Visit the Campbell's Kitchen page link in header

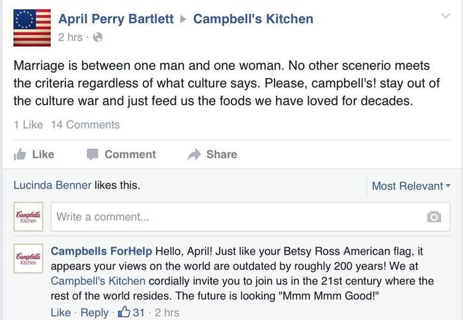253,19
